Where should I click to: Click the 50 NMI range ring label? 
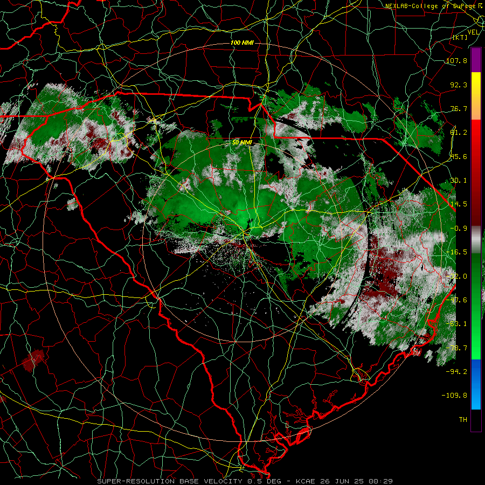pos(242,143)
